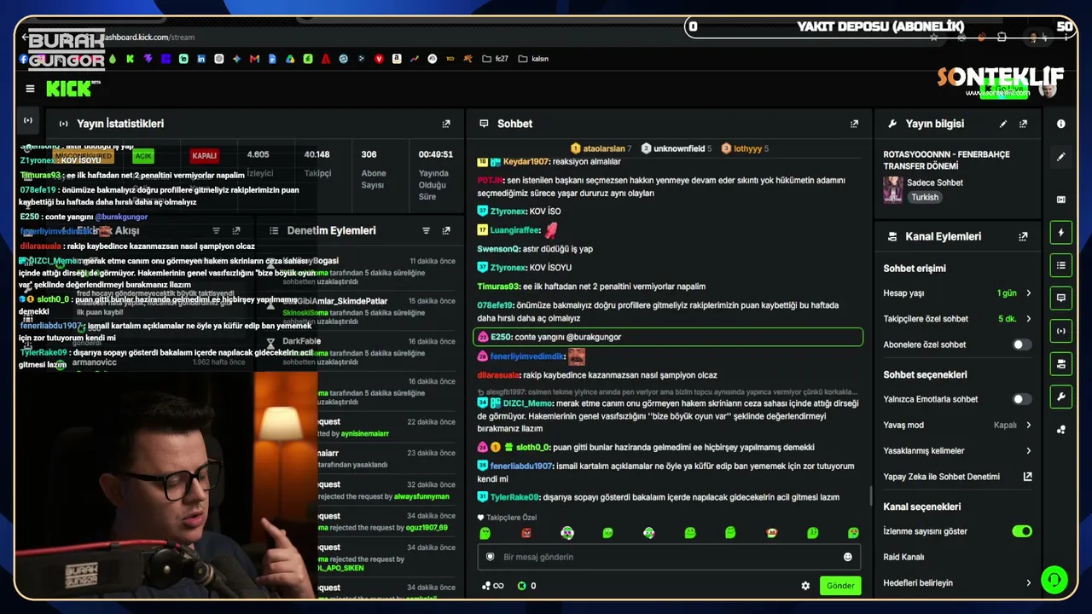Edit stream info with the pencil icon
This screenshot has height=614, width=1092.
tap(1003, 124)
